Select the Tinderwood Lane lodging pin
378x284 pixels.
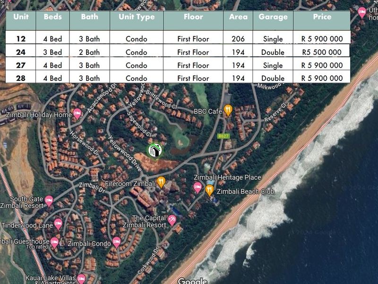[x=59, y=224]
